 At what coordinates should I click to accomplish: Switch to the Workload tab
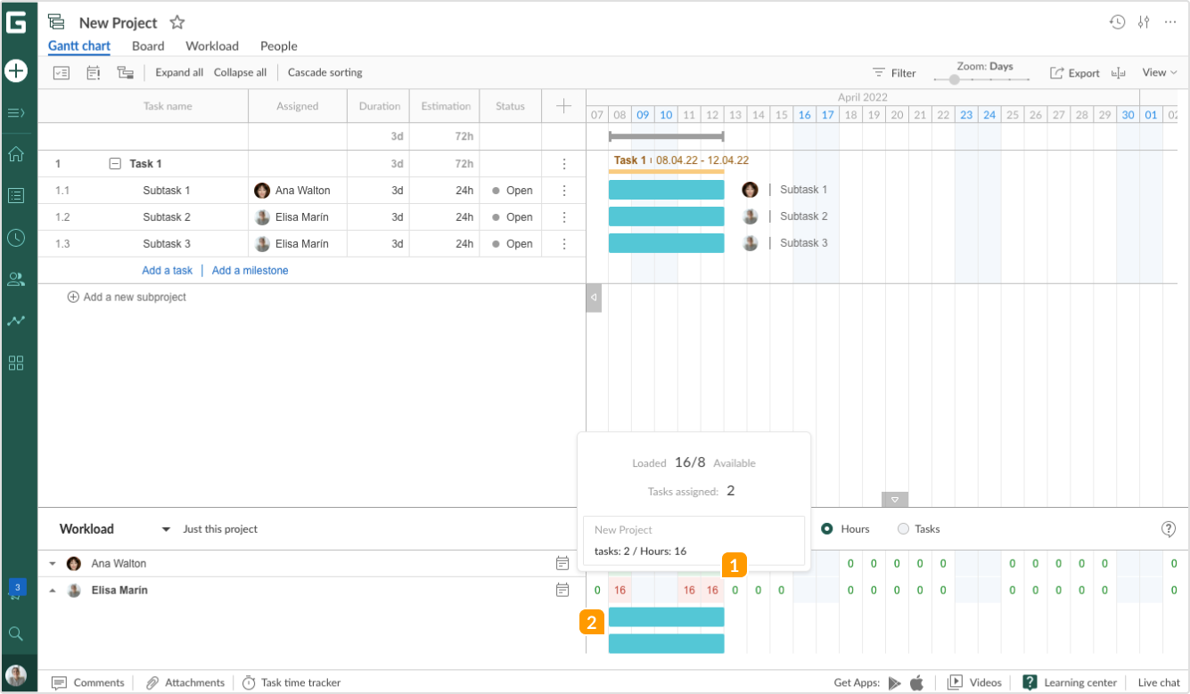tap(211, 45)
